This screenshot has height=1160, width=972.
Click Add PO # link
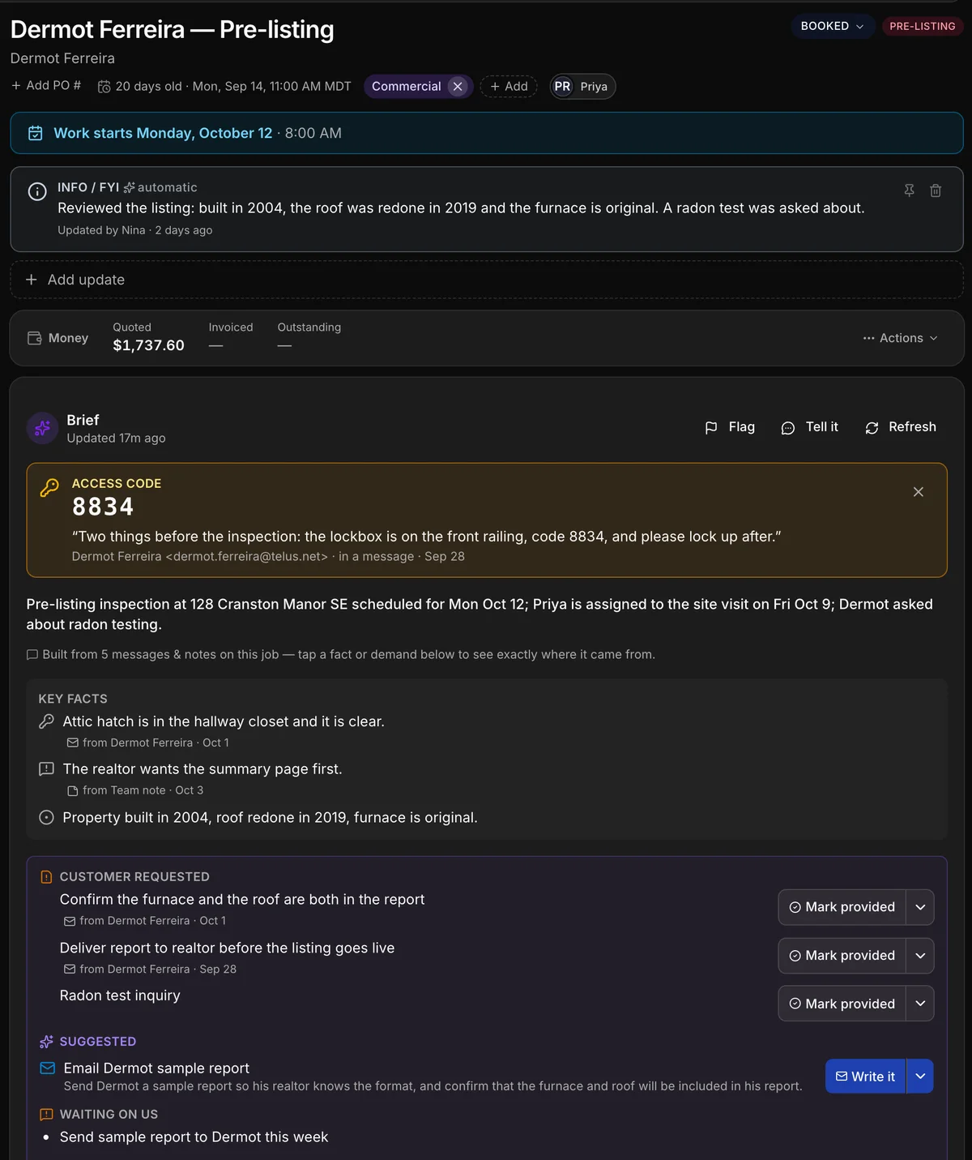tap(46, 86)
